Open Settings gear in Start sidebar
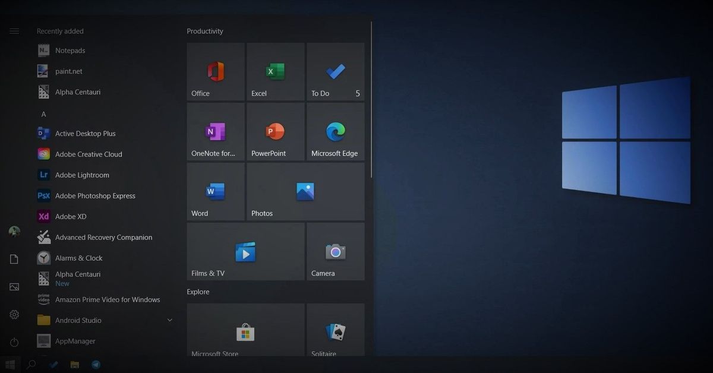The width and height of the screenshot is (713, 373). tap(14, 315)
